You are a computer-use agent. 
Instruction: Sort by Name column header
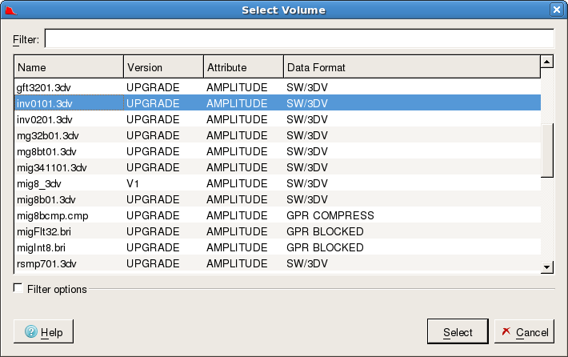(x=69, y=67)
